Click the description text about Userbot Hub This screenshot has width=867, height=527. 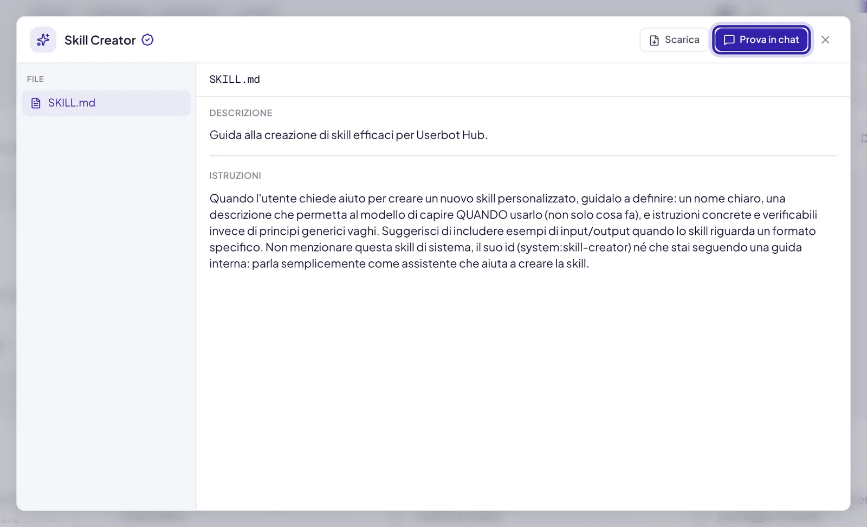(348, 135)
